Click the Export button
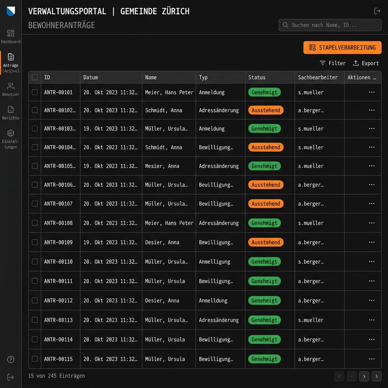The image size is (388, 388). pyautogui.click(x=366, y=63)
